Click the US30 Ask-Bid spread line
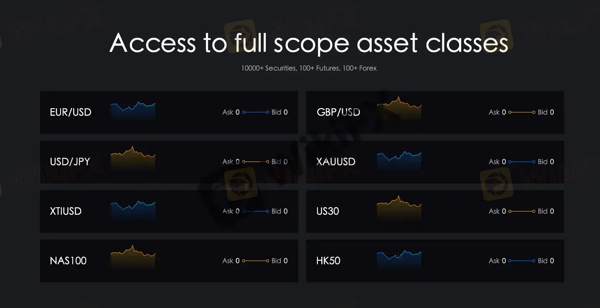Screen dimensions: 600x308 pyautogui.click(x=521, y=211)
